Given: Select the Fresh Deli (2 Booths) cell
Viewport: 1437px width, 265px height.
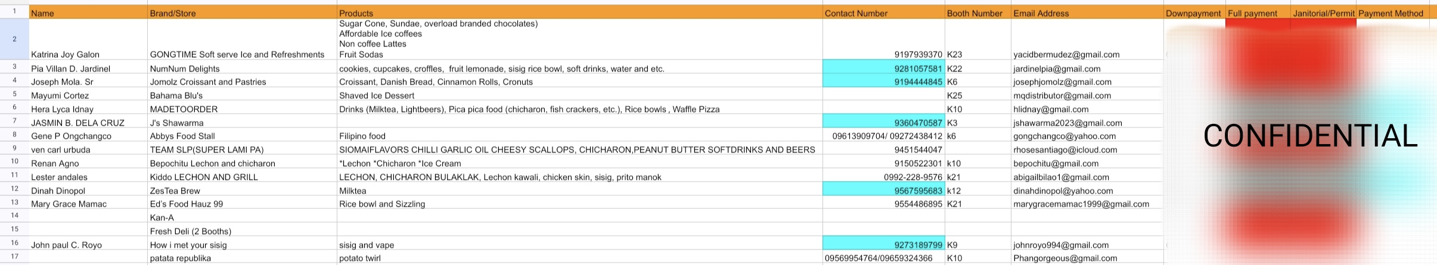Looking at the screenshot, I should click(241, 231).
